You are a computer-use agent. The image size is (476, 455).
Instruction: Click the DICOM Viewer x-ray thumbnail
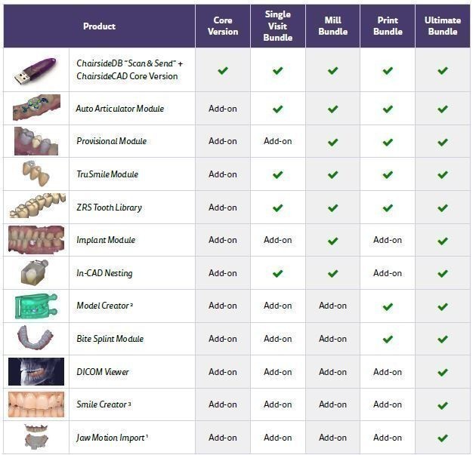click(x=36, y=372)
